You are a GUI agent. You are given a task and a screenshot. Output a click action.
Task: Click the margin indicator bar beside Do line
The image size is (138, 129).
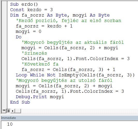click(x=4, y=37)
